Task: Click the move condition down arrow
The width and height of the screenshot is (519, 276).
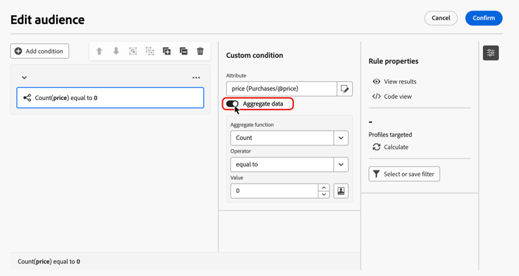Action: pos(116,51)
